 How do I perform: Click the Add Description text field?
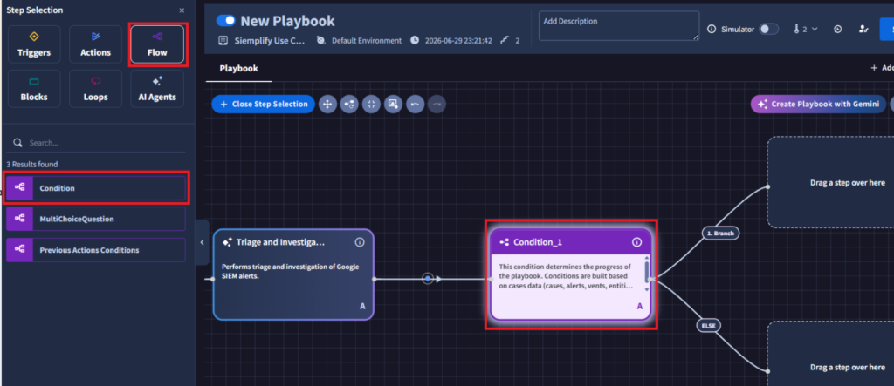619,25
